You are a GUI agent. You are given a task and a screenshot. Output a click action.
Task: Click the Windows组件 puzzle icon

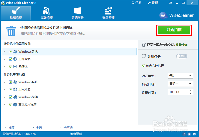[15, 97]
